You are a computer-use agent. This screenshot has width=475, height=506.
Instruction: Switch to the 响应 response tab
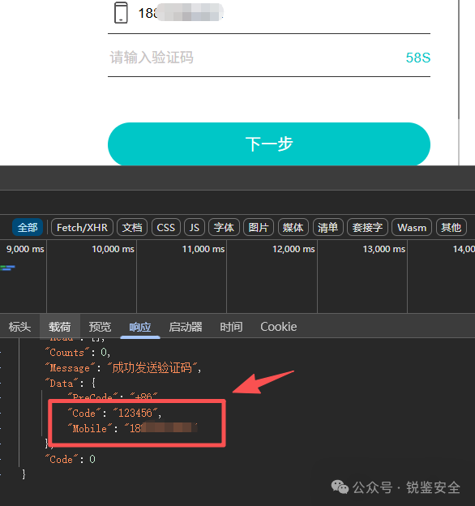[140, 327]
